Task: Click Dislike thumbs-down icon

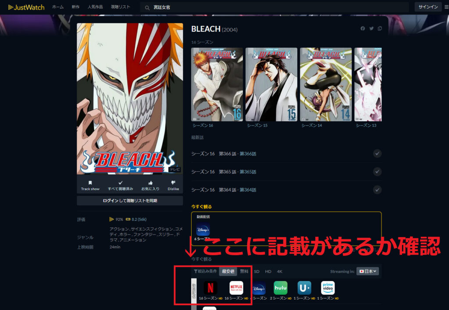Action: (173, 183)
